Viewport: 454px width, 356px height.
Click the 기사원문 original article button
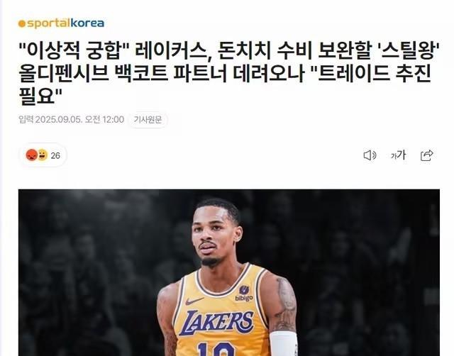(x=148, y=120)
